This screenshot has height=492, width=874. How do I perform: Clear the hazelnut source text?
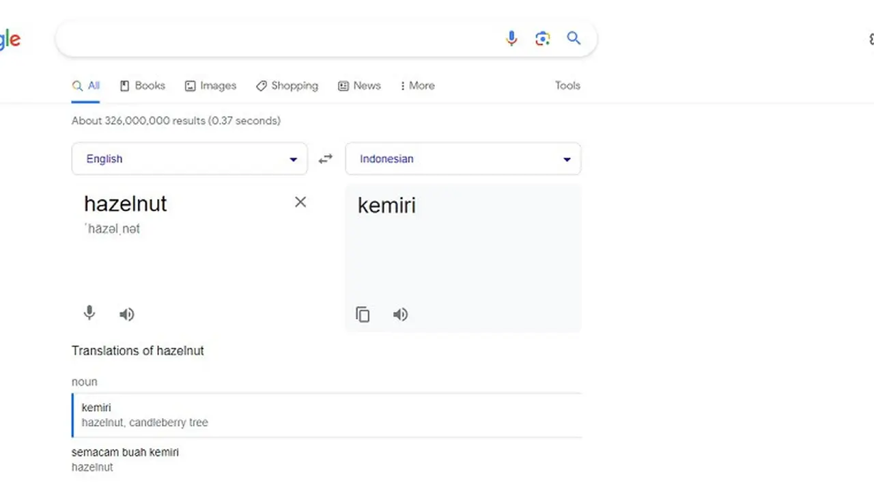pyautogui.click(x=300, y=202)
